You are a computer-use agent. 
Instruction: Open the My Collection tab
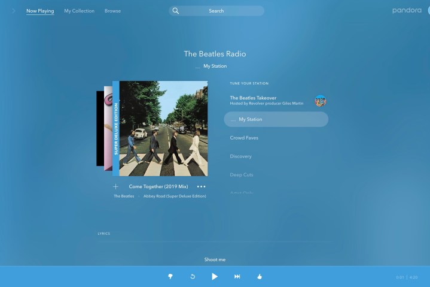(79, 11)
